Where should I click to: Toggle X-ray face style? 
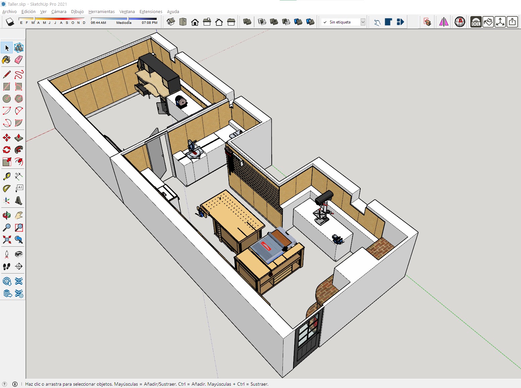tap(247, 22)
